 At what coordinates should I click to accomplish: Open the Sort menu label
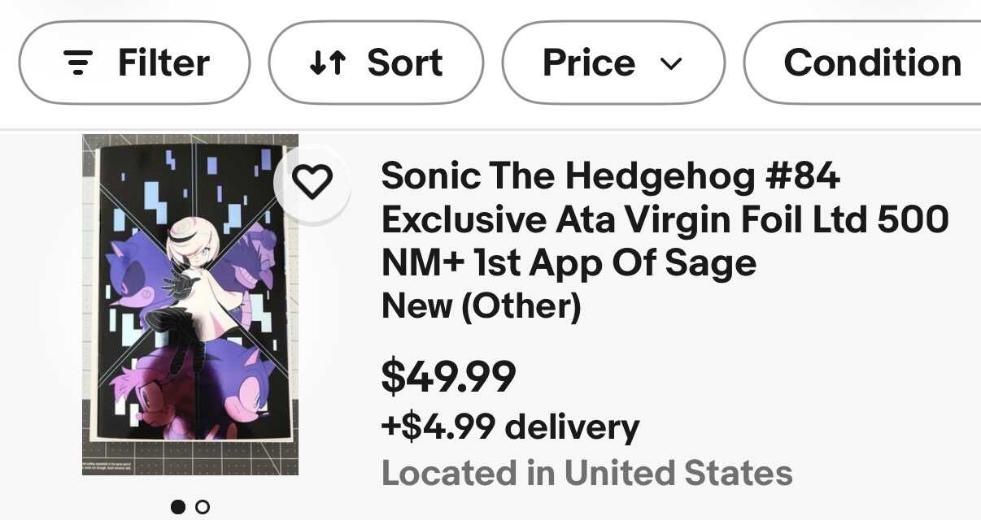(404, 63)
